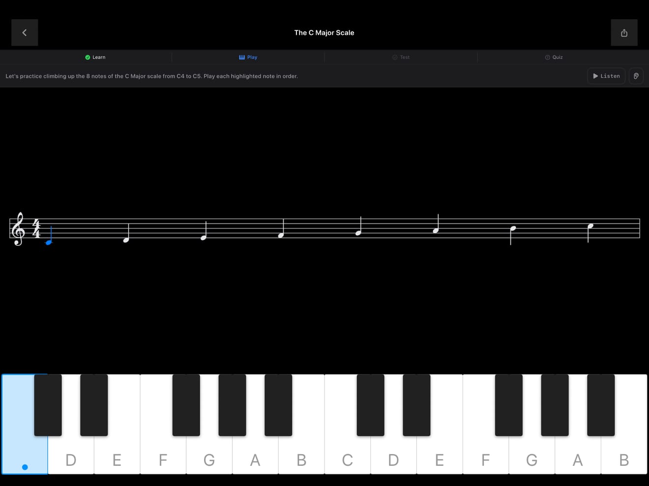
Task: Open the share icon at top right
Action: [x=624, y=32]
